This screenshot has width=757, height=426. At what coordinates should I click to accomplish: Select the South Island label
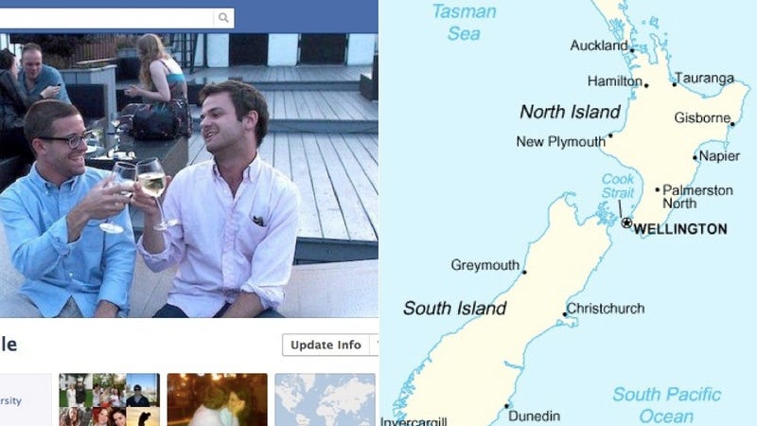pos(454,308)
